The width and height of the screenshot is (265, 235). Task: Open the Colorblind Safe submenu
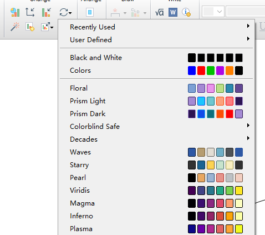pos(156,127)
